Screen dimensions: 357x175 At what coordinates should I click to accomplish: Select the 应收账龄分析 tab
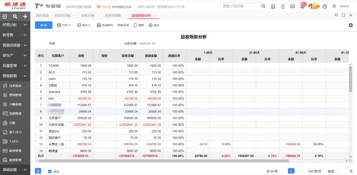pyautogui.click(x=141, y=16)
